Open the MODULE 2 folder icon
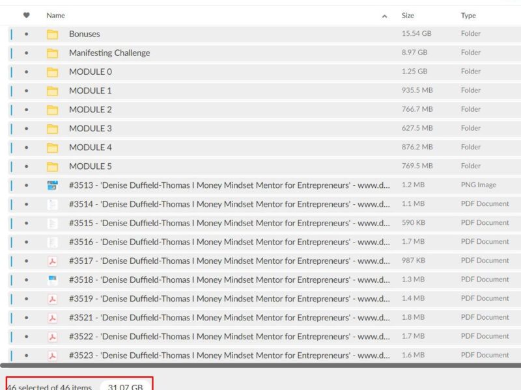 [52, 110]
